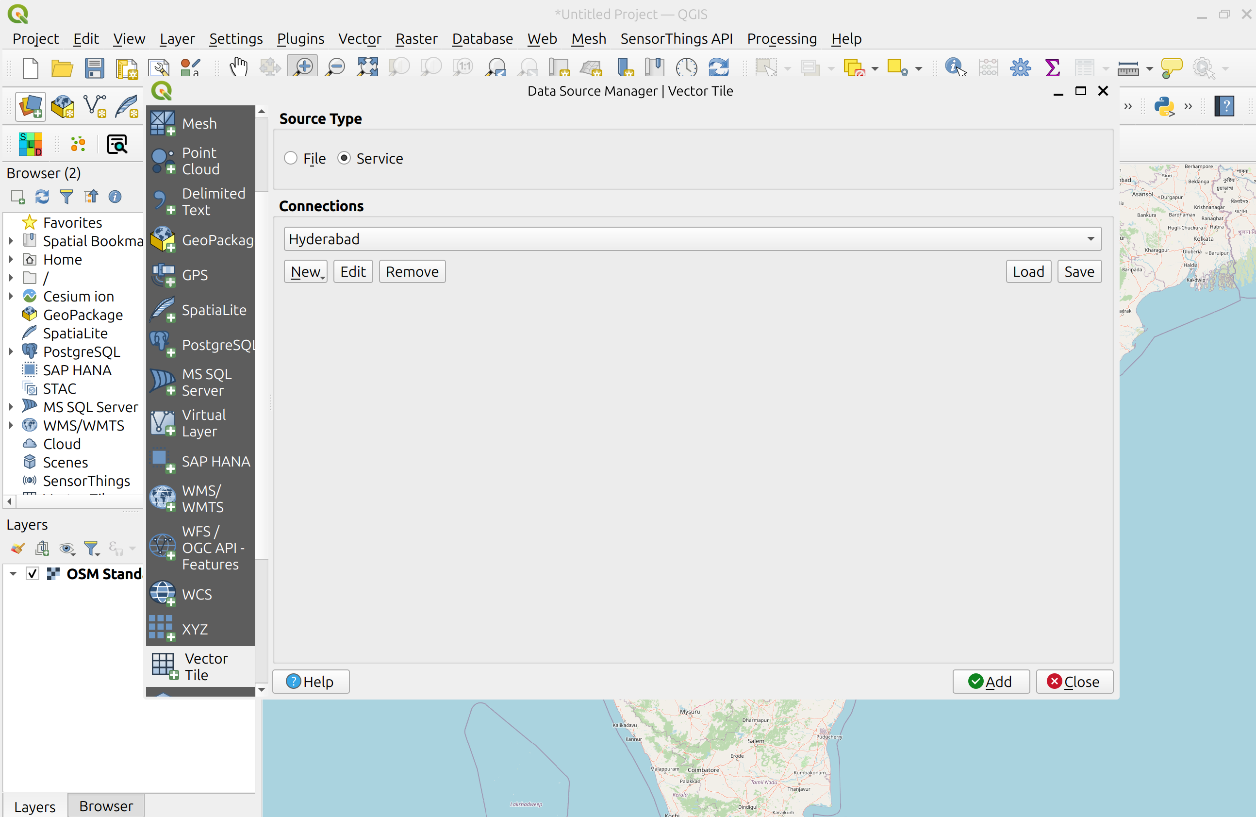Click the Identify Features tool
This screenshot has height=817, width=1256.
point(955,67)
